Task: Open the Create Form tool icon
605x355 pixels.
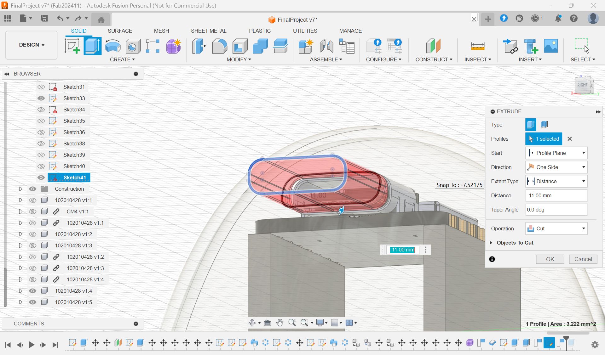Action: pos(173,46)
